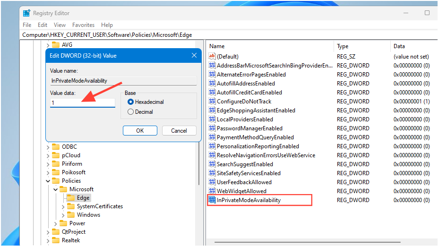Click the PasswordManagerEnabled DWORD icon
The width and height of the screenshot is (438, 246).
pos(212,128)
